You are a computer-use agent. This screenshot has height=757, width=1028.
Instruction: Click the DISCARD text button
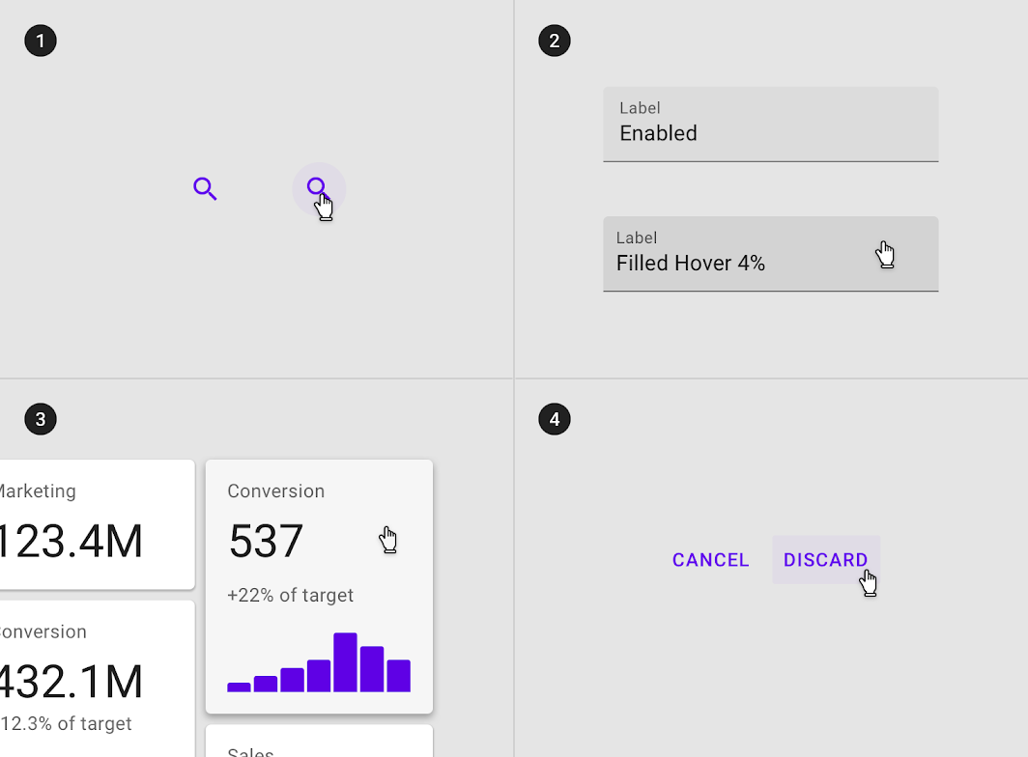(x=826, y=560)
